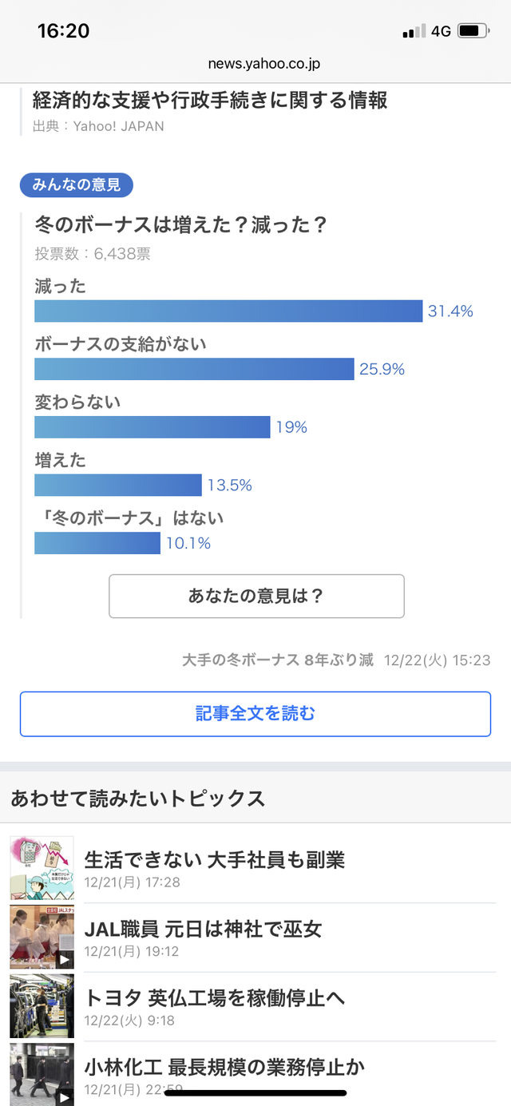Viewport: 511px width, 1106px height.
Task: Click the あなたの意見は？ button
Action: click(256, 596)
